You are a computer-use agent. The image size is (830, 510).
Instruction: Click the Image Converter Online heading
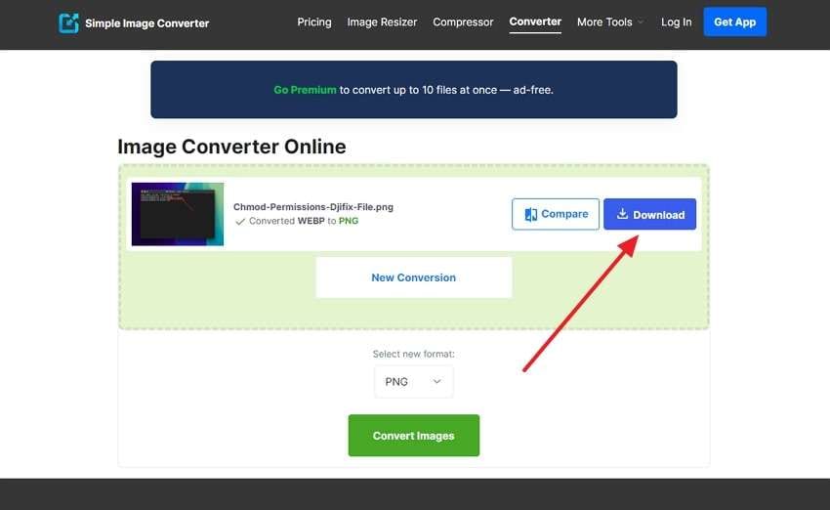(x=231, y=147)
